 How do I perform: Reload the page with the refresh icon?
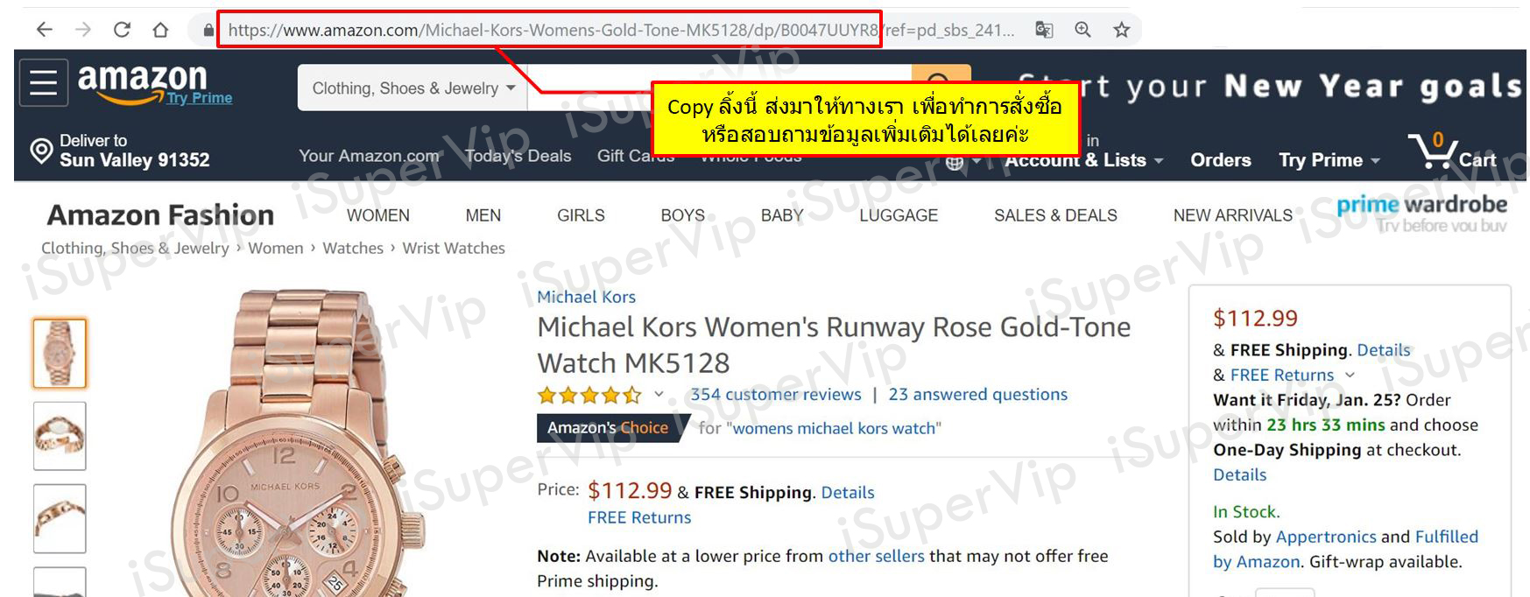[122, 30]
